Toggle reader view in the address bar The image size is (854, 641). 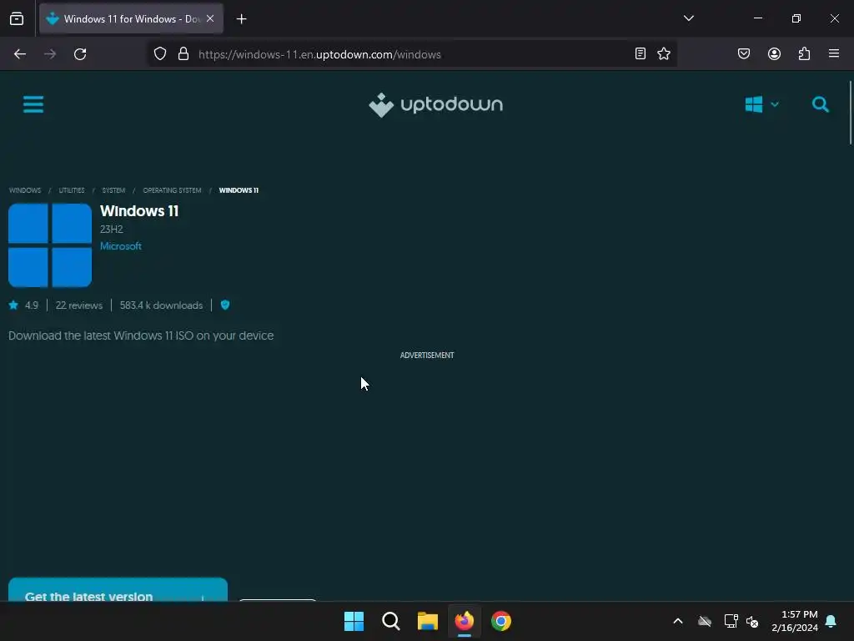640,54
